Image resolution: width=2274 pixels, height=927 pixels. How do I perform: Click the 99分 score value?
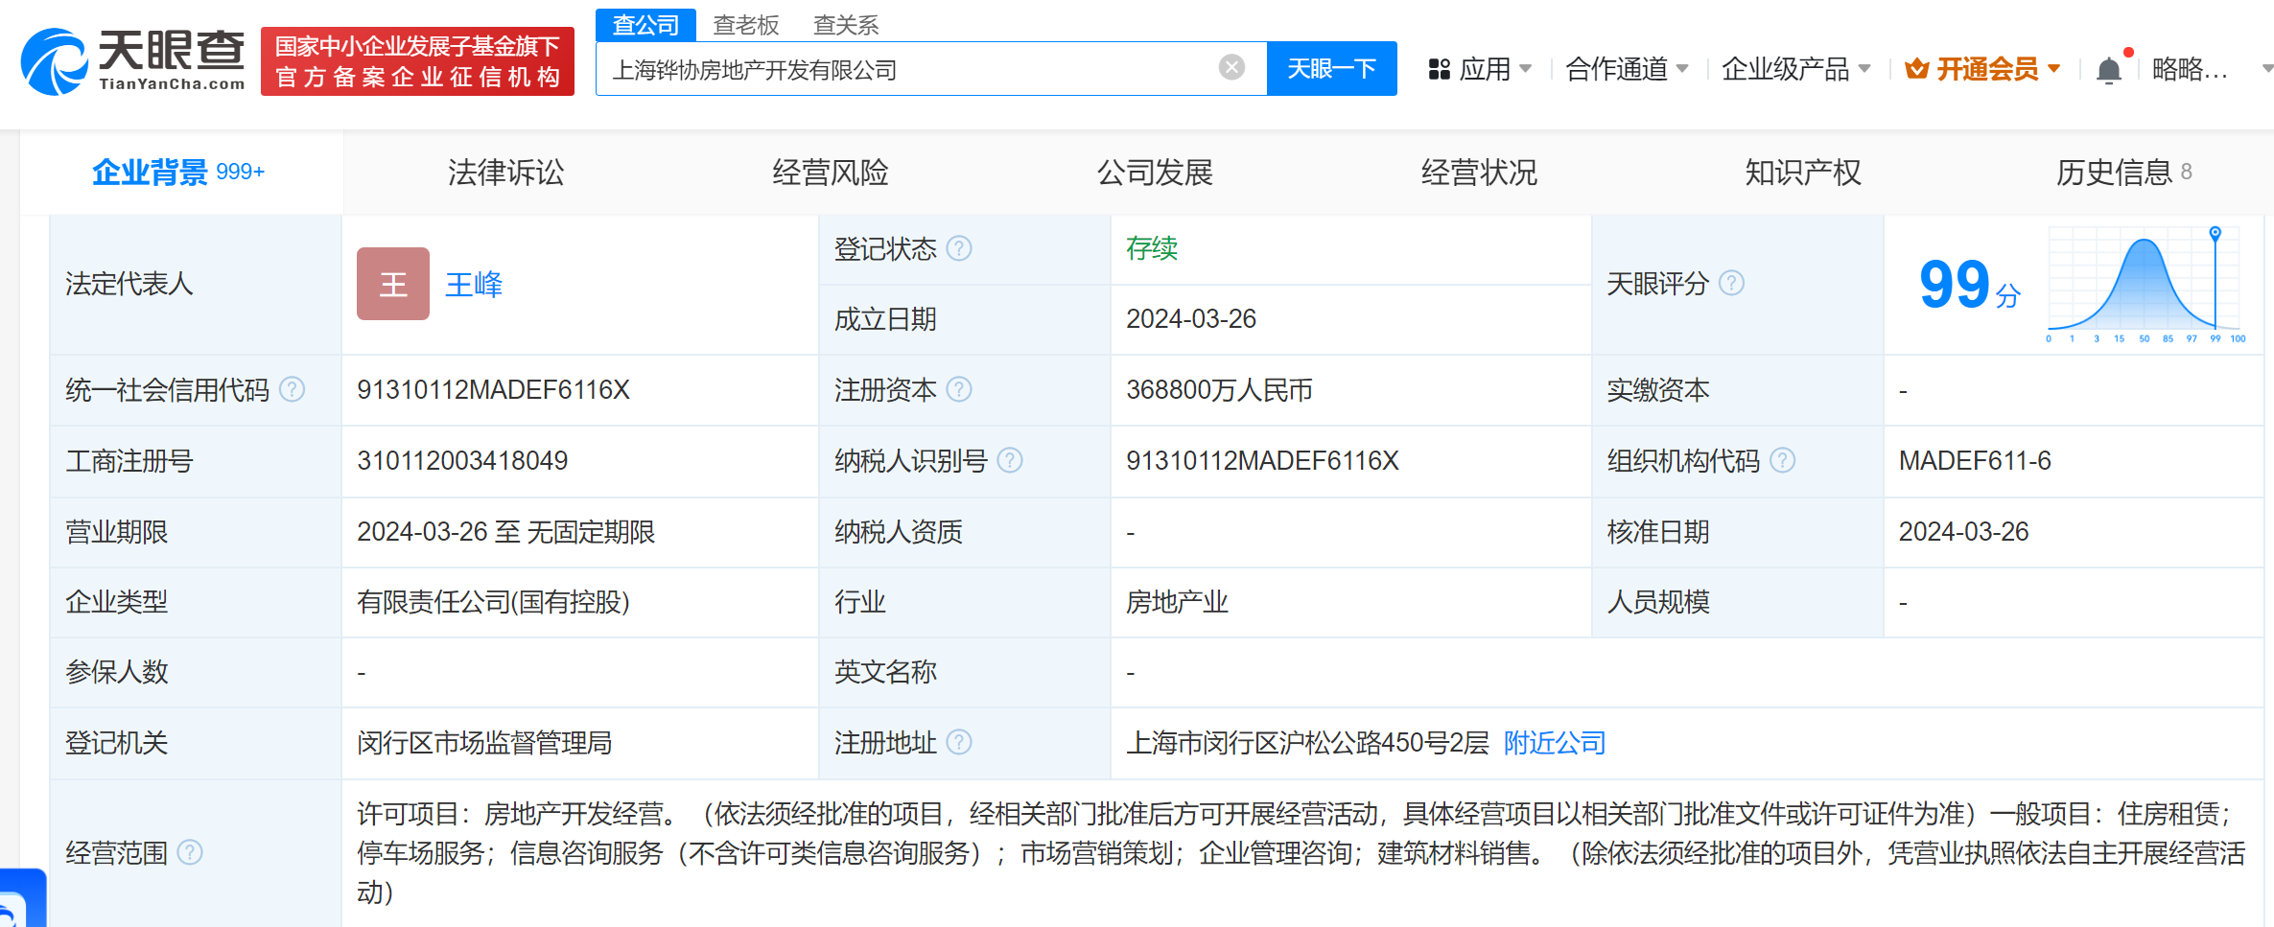click(1970, 286)
